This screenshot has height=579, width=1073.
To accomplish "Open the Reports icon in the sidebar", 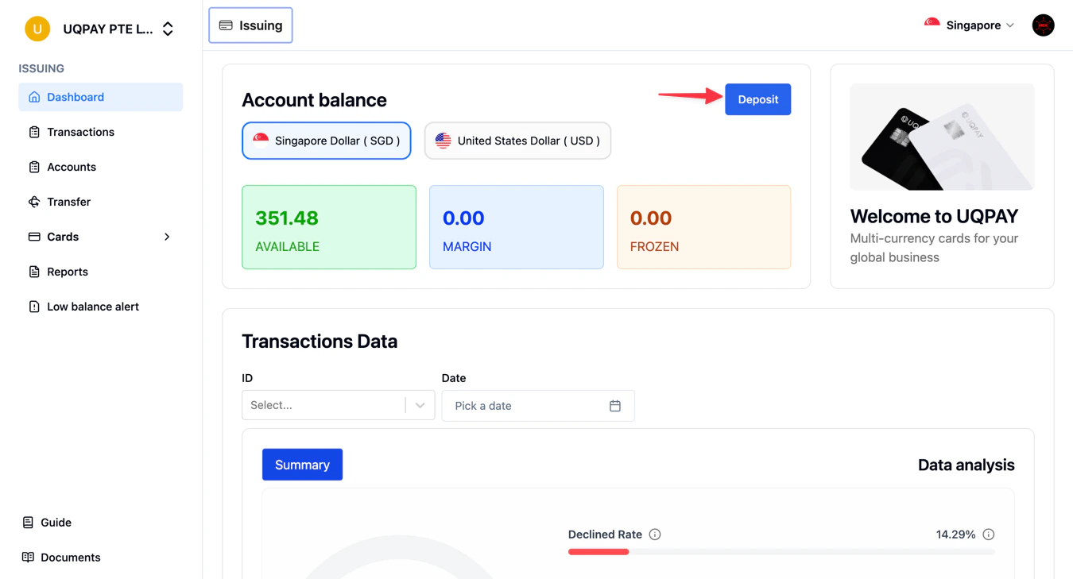I will 33,271.
